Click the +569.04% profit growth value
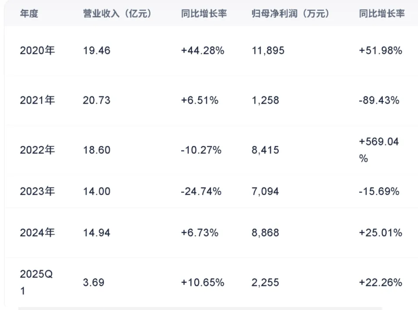 pos(379,150)
